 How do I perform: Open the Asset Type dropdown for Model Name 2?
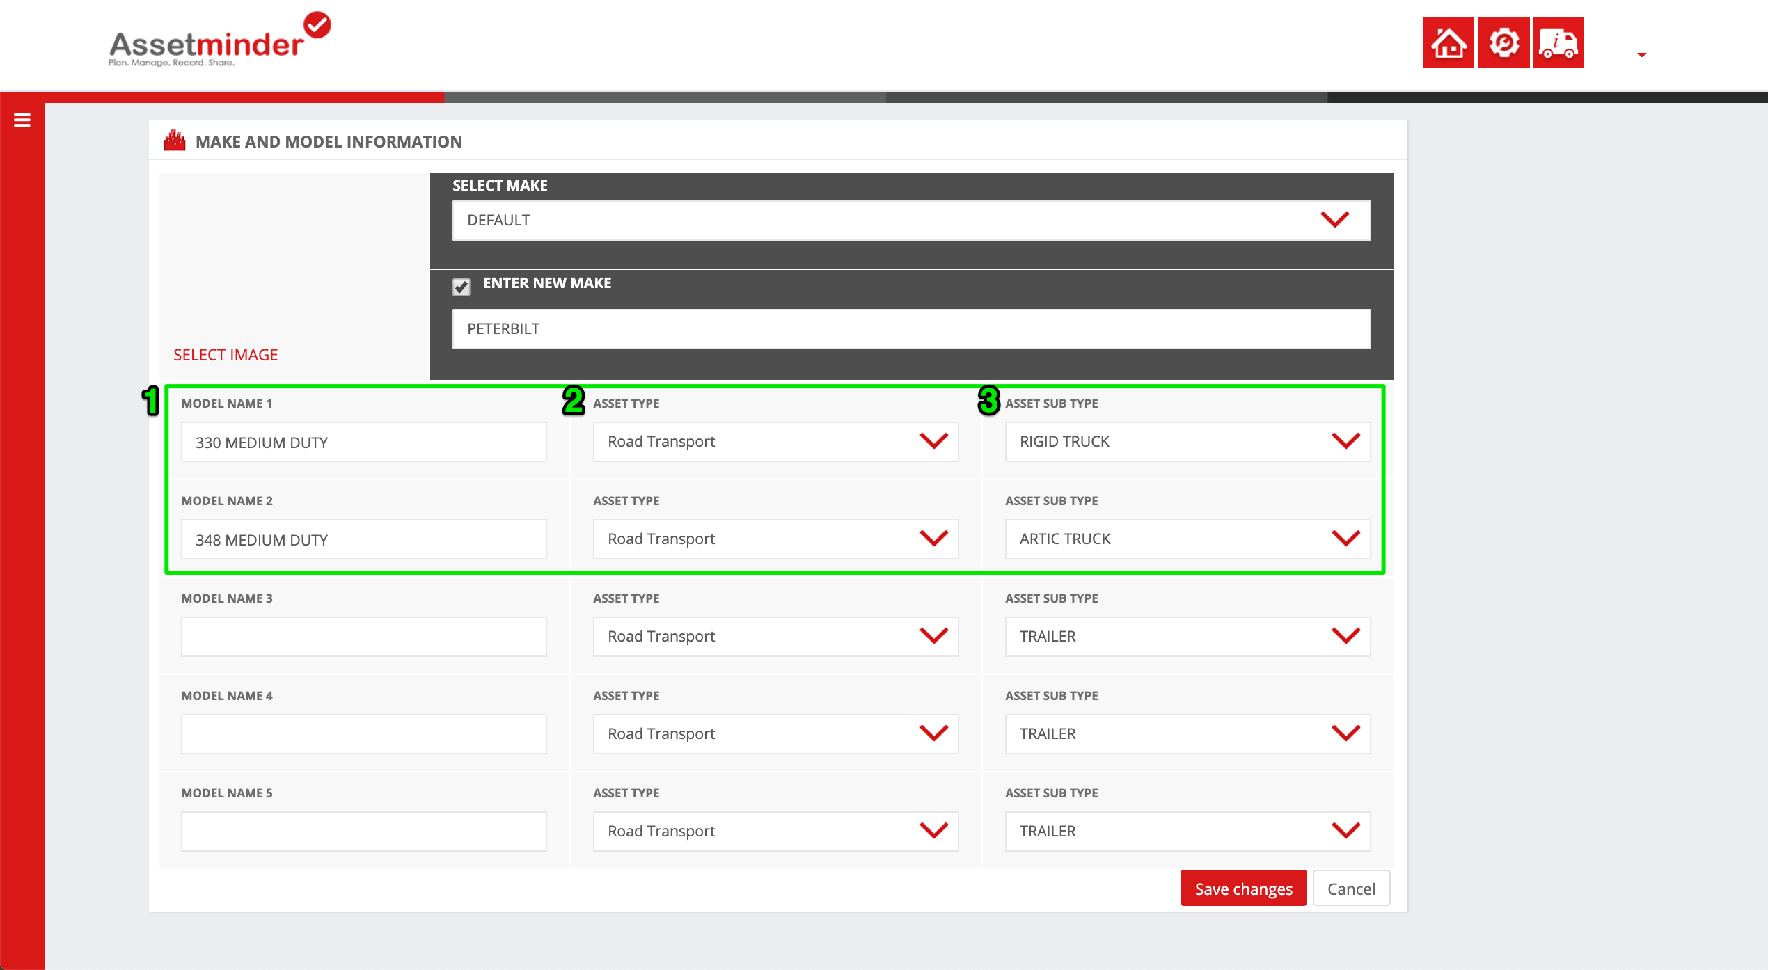pos(775,539)
